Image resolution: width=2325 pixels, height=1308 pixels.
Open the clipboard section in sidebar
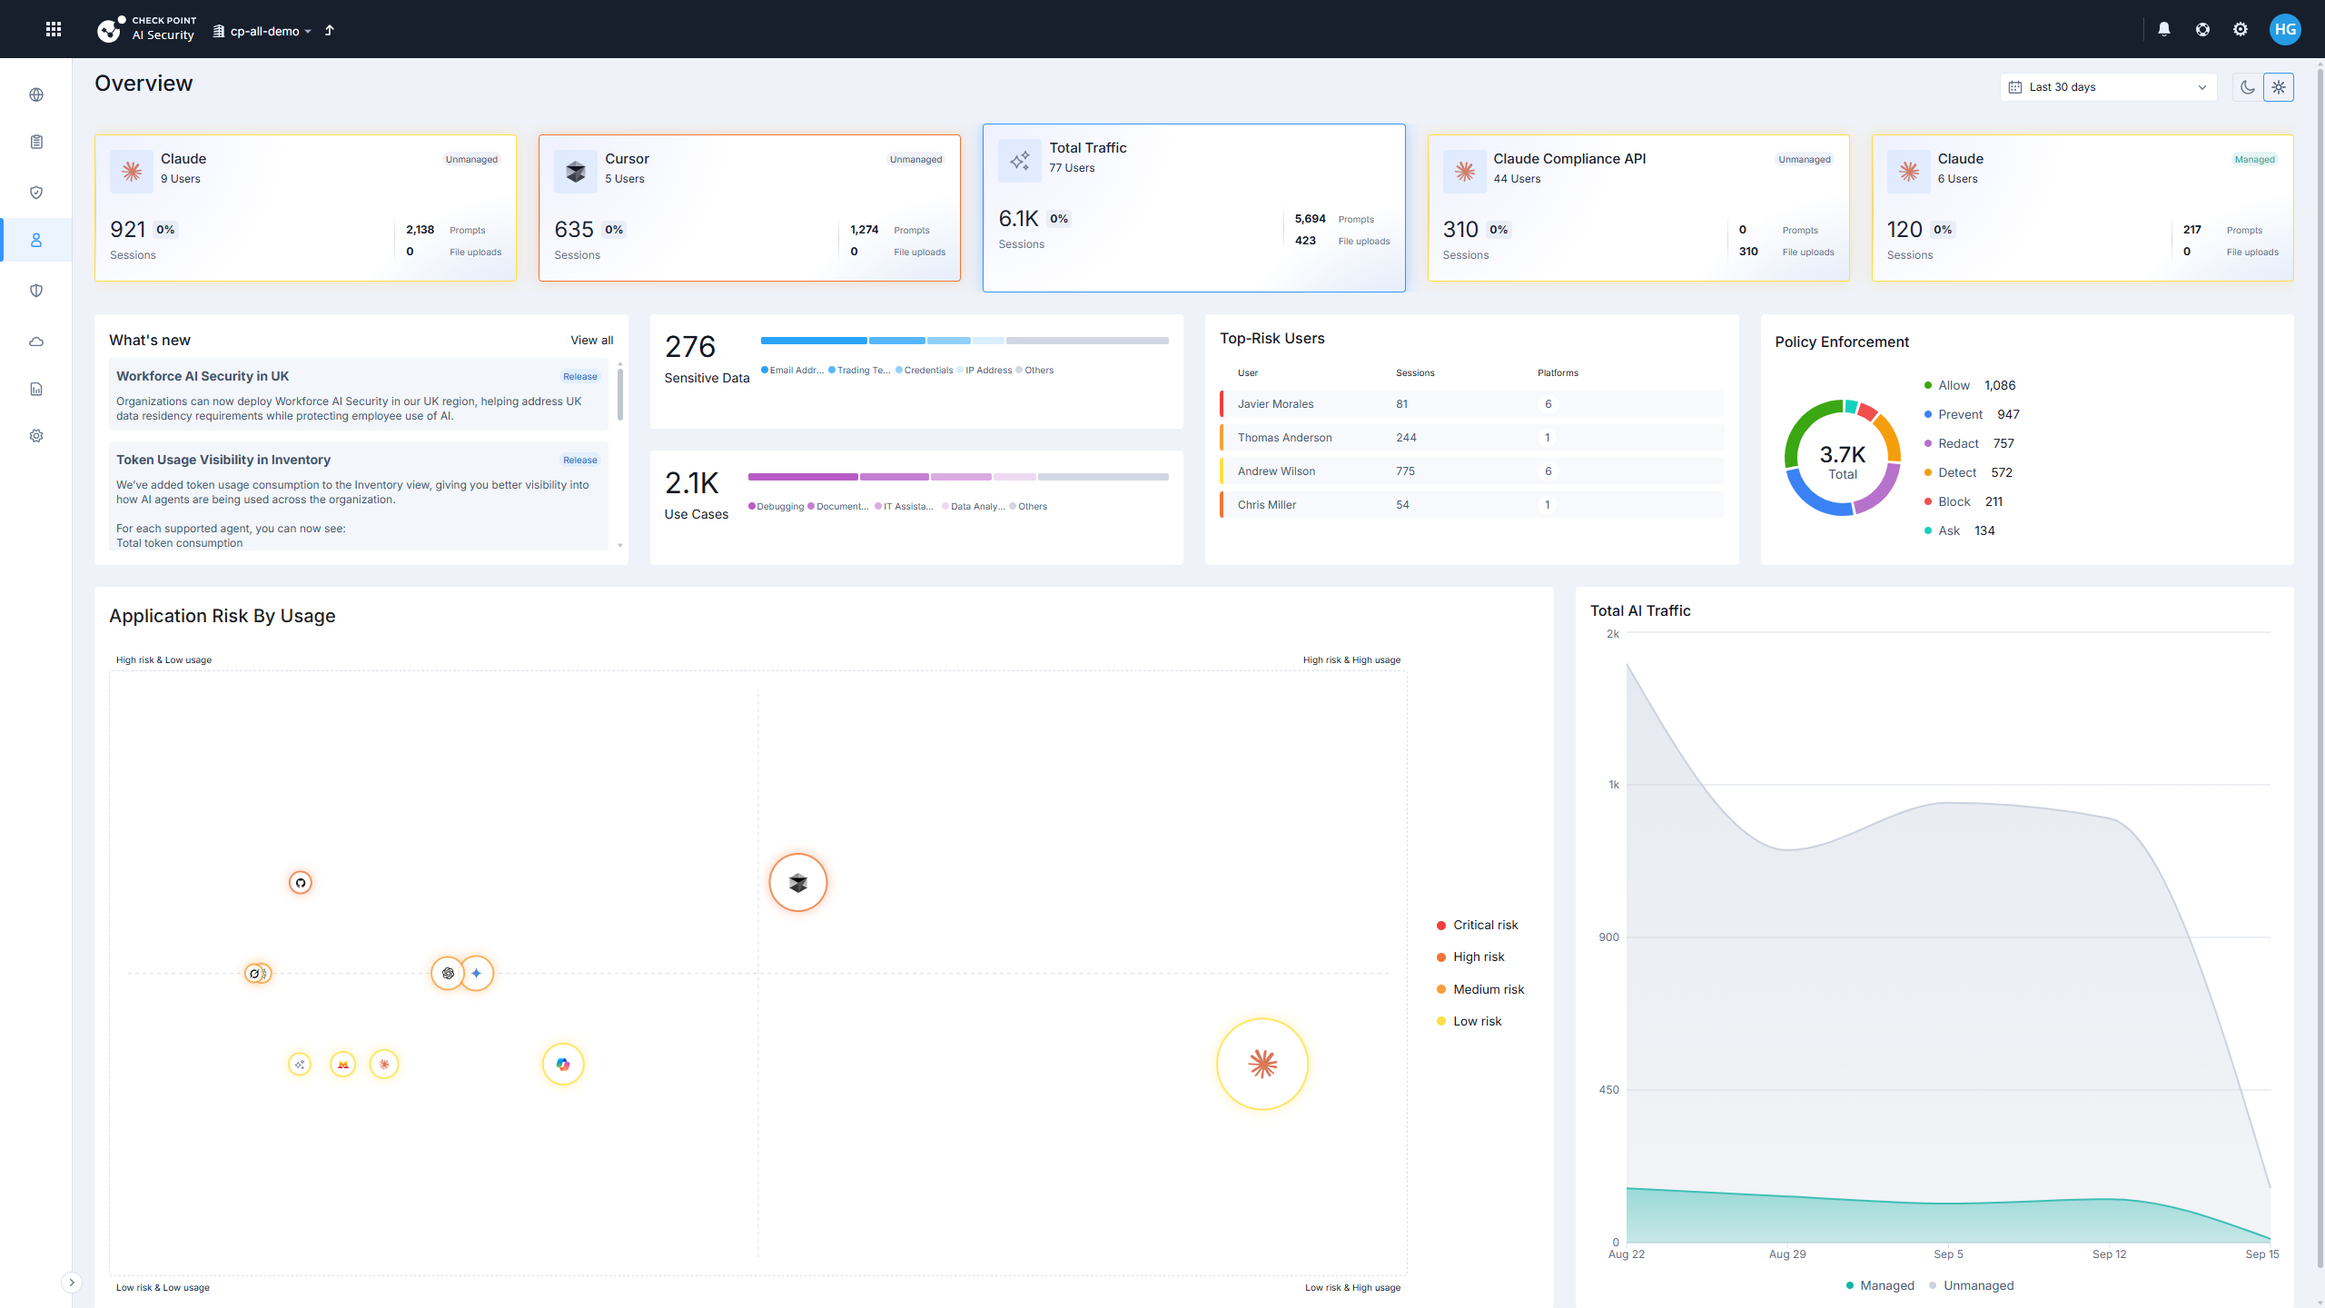[x=36, y=142]
